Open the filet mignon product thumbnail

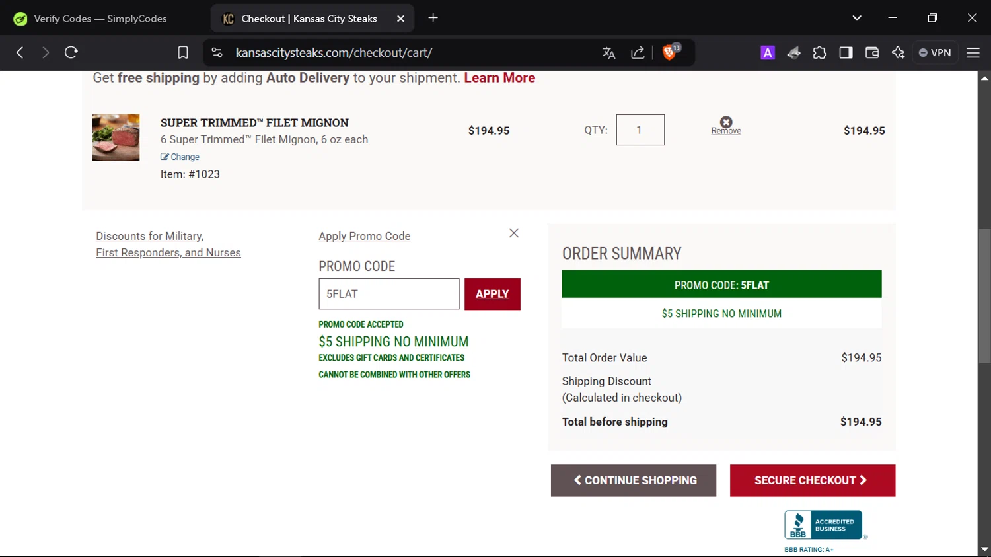[116, 137]
